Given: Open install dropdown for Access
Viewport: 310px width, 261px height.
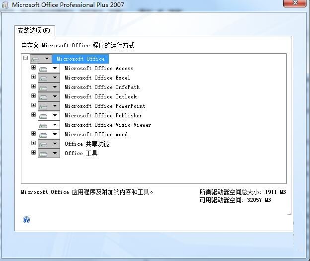Looking at the screenshot, I should coord(49,69).
